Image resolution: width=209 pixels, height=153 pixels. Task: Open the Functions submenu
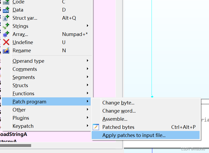[47, 94]
